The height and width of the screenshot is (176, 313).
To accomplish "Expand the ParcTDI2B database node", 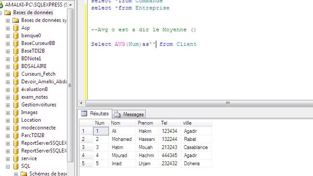I will (8, 136).
